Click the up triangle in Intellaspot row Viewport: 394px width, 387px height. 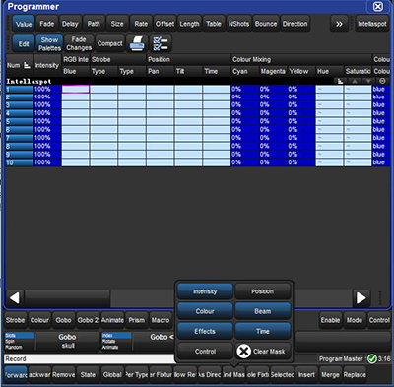355,81
